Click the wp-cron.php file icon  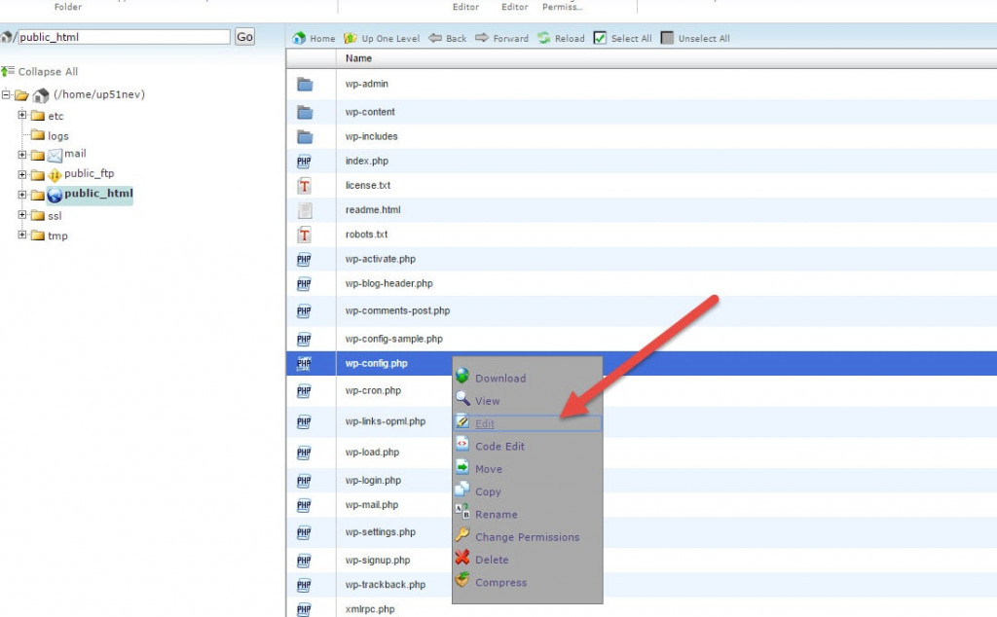[304, 391]
